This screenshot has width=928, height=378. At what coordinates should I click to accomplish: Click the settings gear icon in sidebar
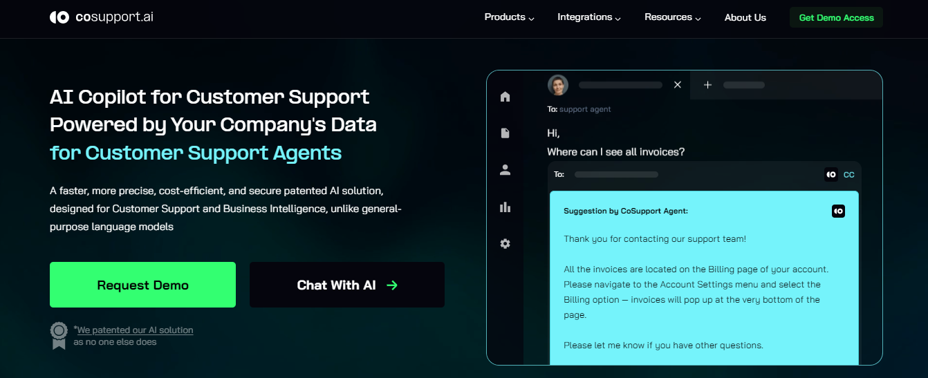point(505,243)
